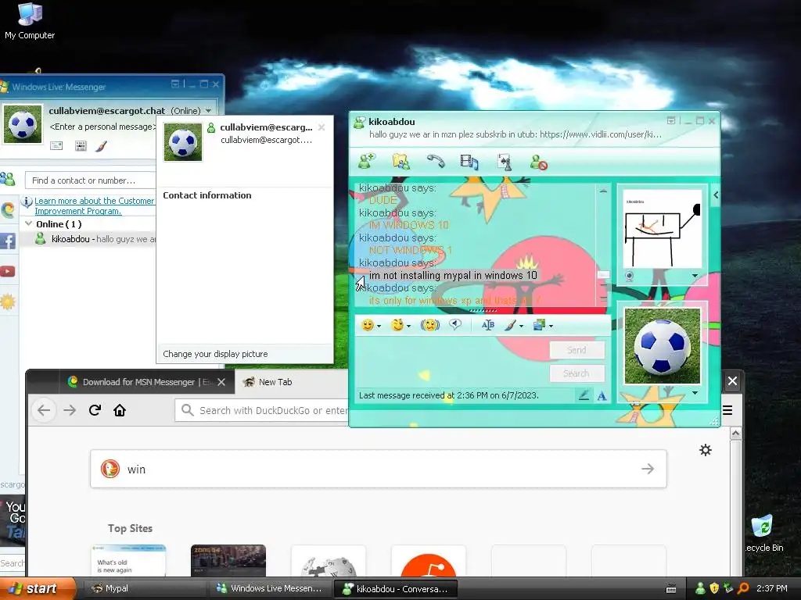Click the Send button

577,350
